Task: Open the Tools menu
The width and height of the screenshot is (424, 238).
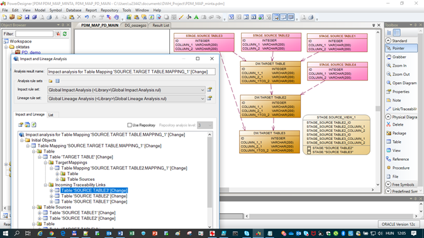Action: [x=126, y=10]
